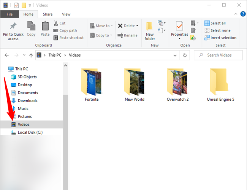Image resolution: width=247 pixels, height=190 pixels.
Task: Expand the address bar history dropdown
Action: pos(175,55)
